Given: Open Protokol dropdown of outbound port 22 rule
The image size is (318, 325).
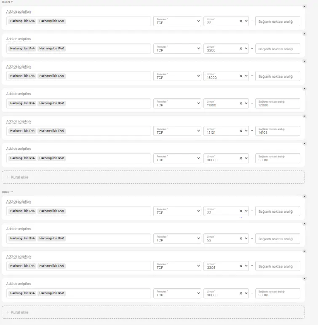Looking at the screenshot, I should point(177,211).
